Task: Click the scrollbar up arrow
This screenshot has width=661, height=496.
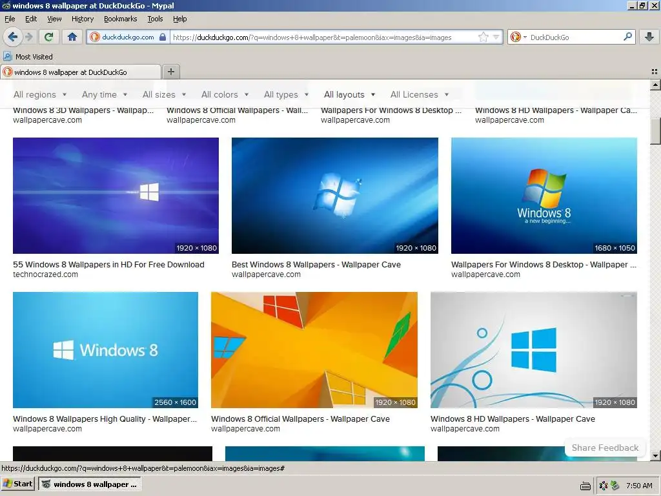Action: 655,85
